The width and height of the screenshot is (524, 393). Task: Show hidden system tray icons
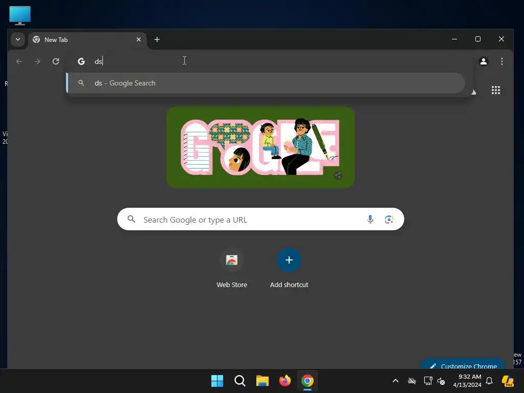(396, 381)
